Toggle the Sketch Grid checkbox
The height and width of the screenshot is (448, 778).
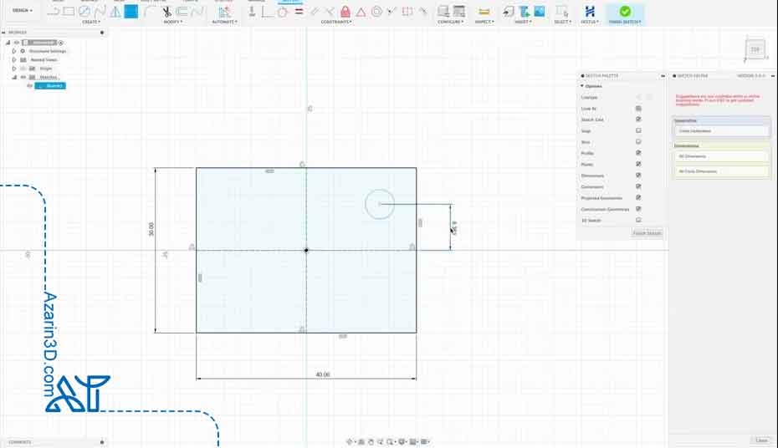coord(638,120)
